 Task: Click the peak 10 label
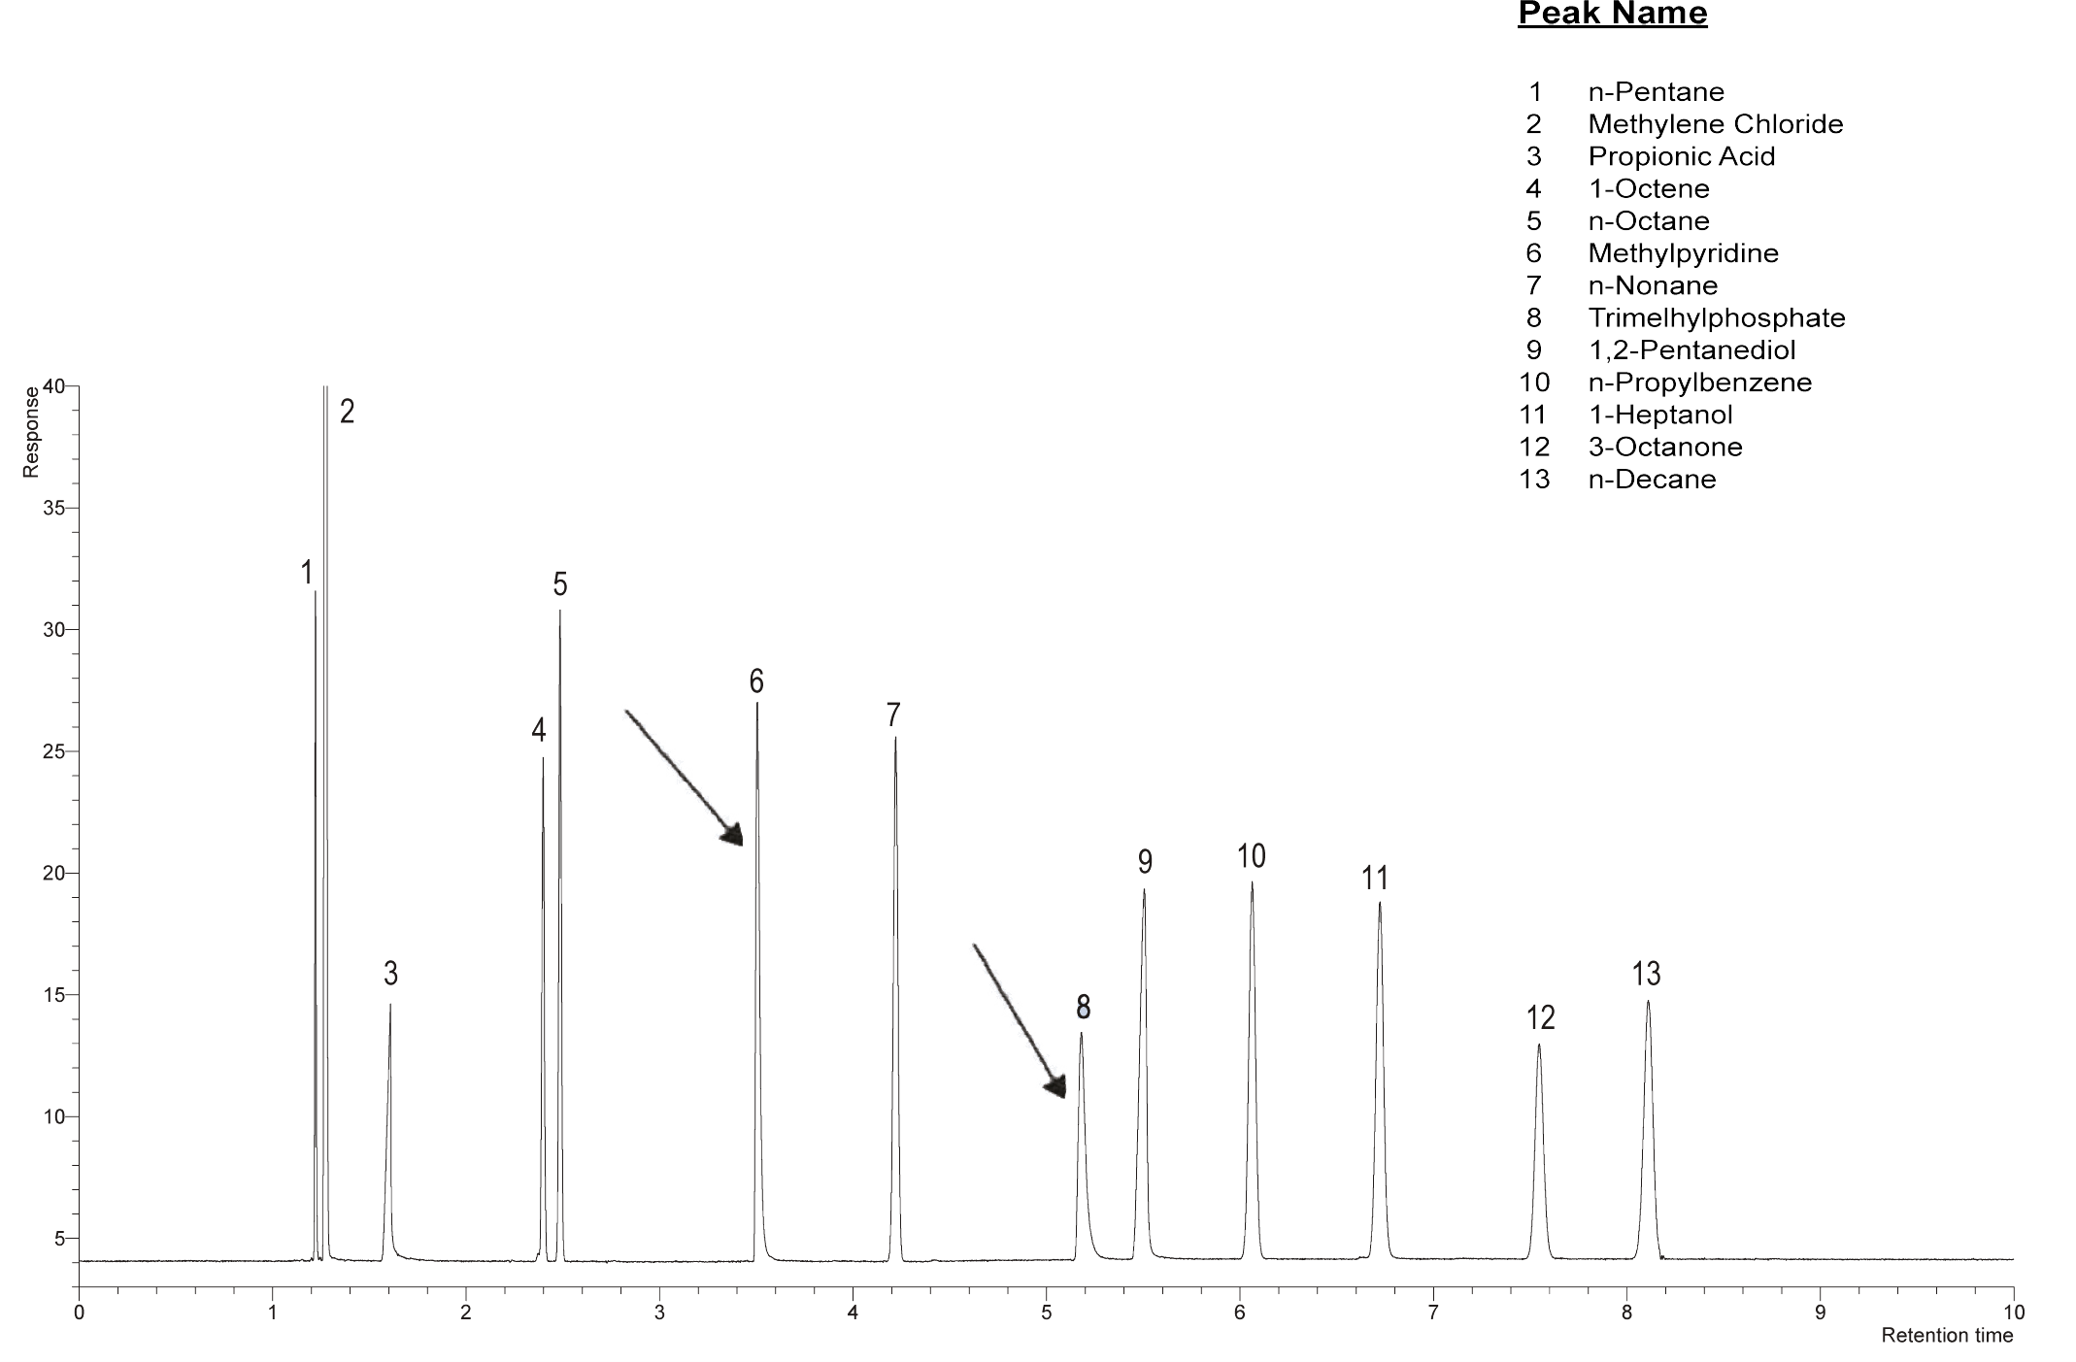(x=1252, y=856)
